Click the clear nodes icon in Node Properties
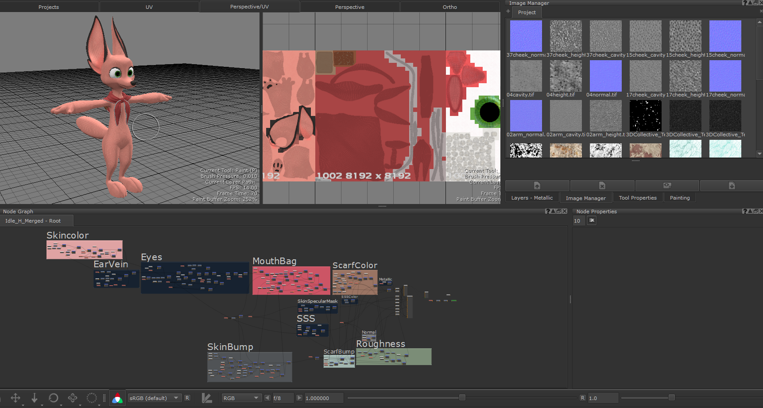 coord(592,220)
